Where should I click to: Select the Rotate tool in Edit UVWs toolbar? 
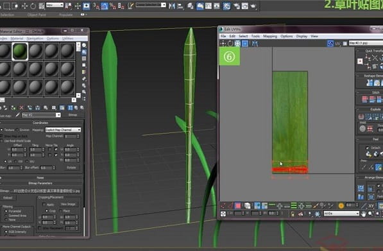coord(230,44)
